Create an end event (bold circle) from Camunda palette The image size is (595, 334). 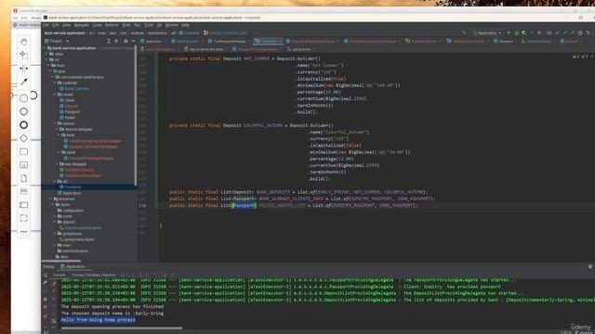pyautogui.click(x=23, y=125)
